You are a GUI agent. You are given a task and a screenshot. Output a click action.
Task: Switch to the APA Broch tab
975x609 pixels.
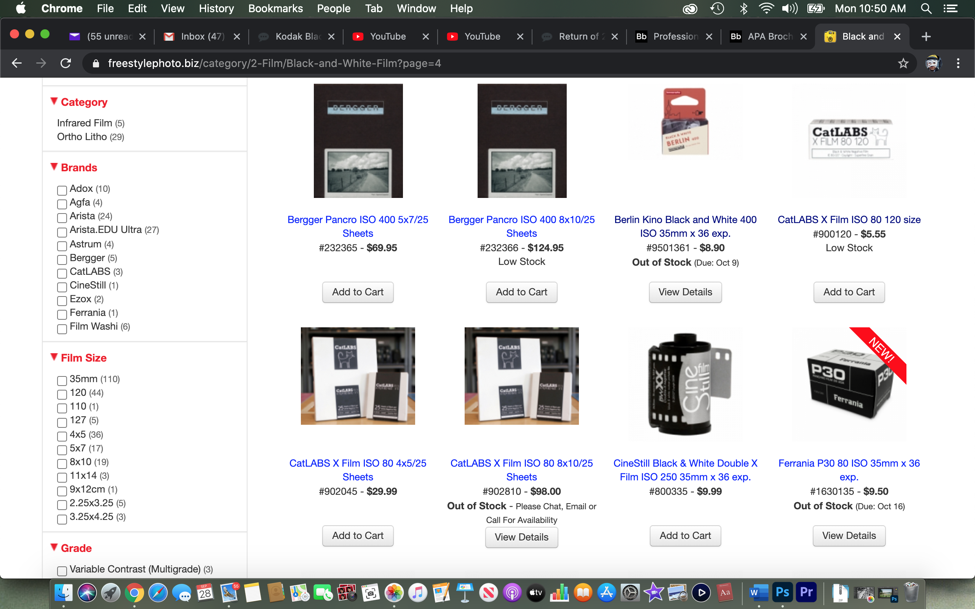[767, 37]
